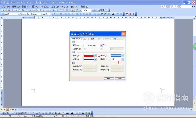
Task: Toggle Bold formatting button
Action: pos(55,14)
